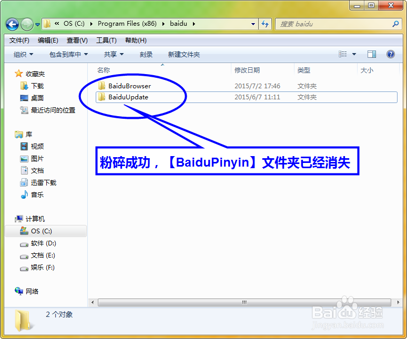Click 新建文件夹 to create a folder

tap(184, 55)
